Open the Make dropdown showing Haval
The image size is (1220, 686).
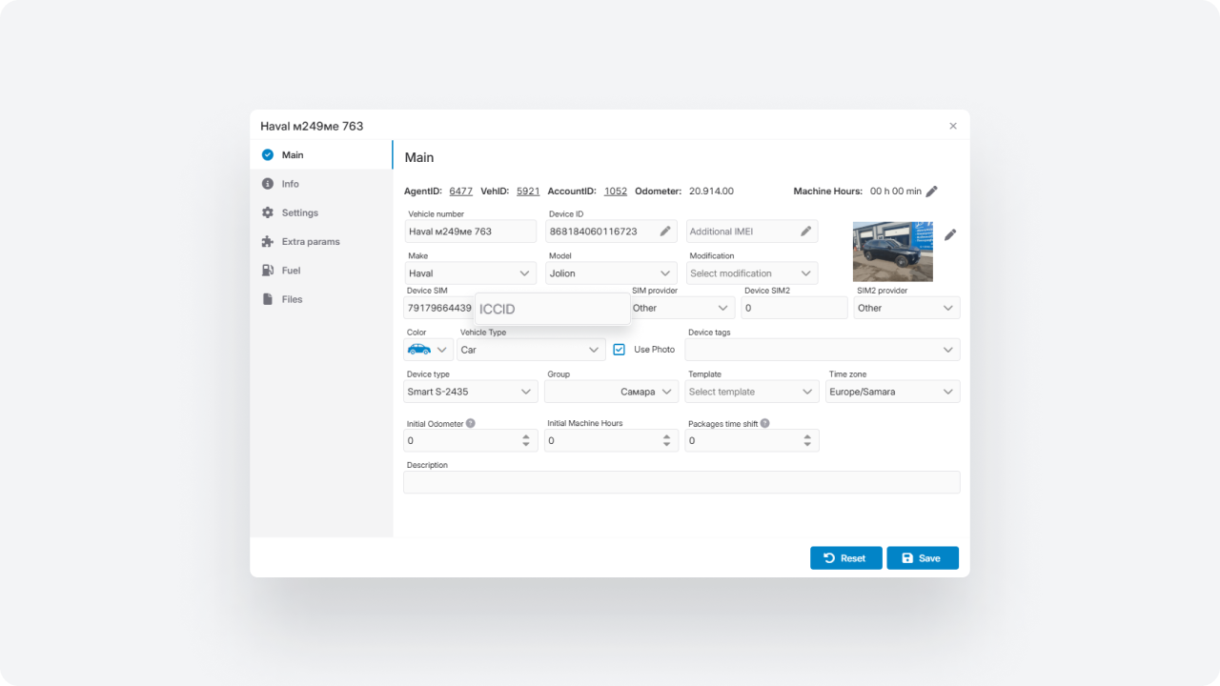click(x=471, y=273)
